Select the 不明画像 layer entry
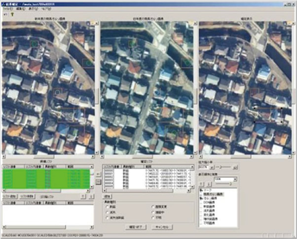 pos(209,223)
